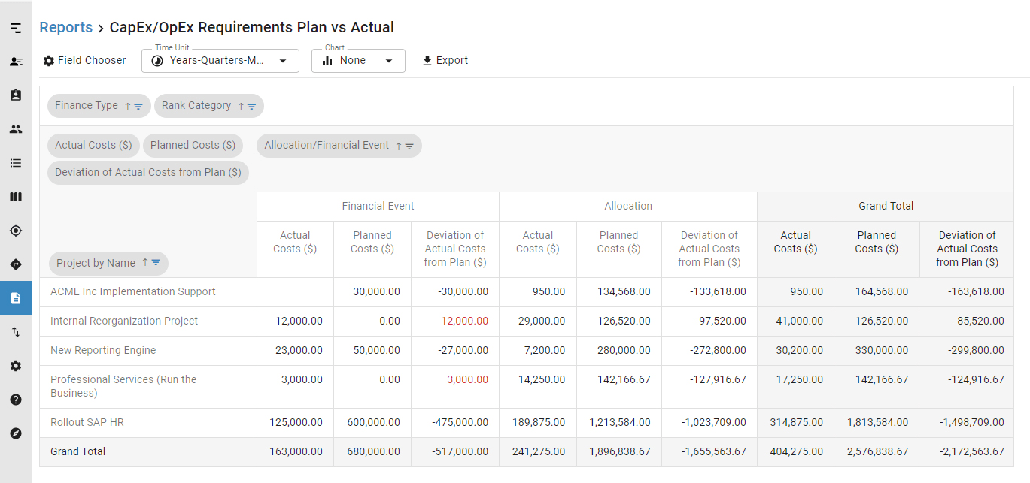The height and width of the screenshot is (483, 1030).
Task: Open filter on Allocation/Financial Event chip
Action: [409, 146]
